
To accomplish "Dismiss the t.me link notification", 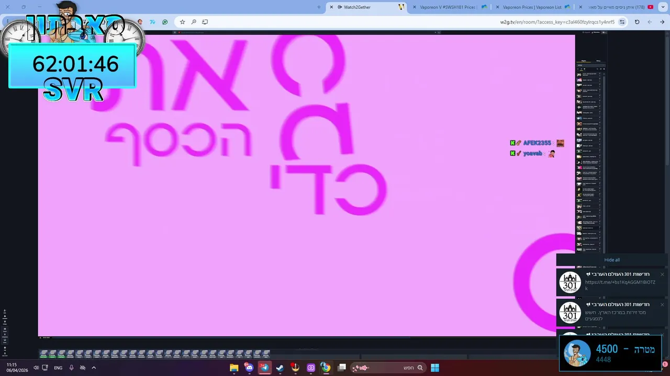I will [662, 275].
